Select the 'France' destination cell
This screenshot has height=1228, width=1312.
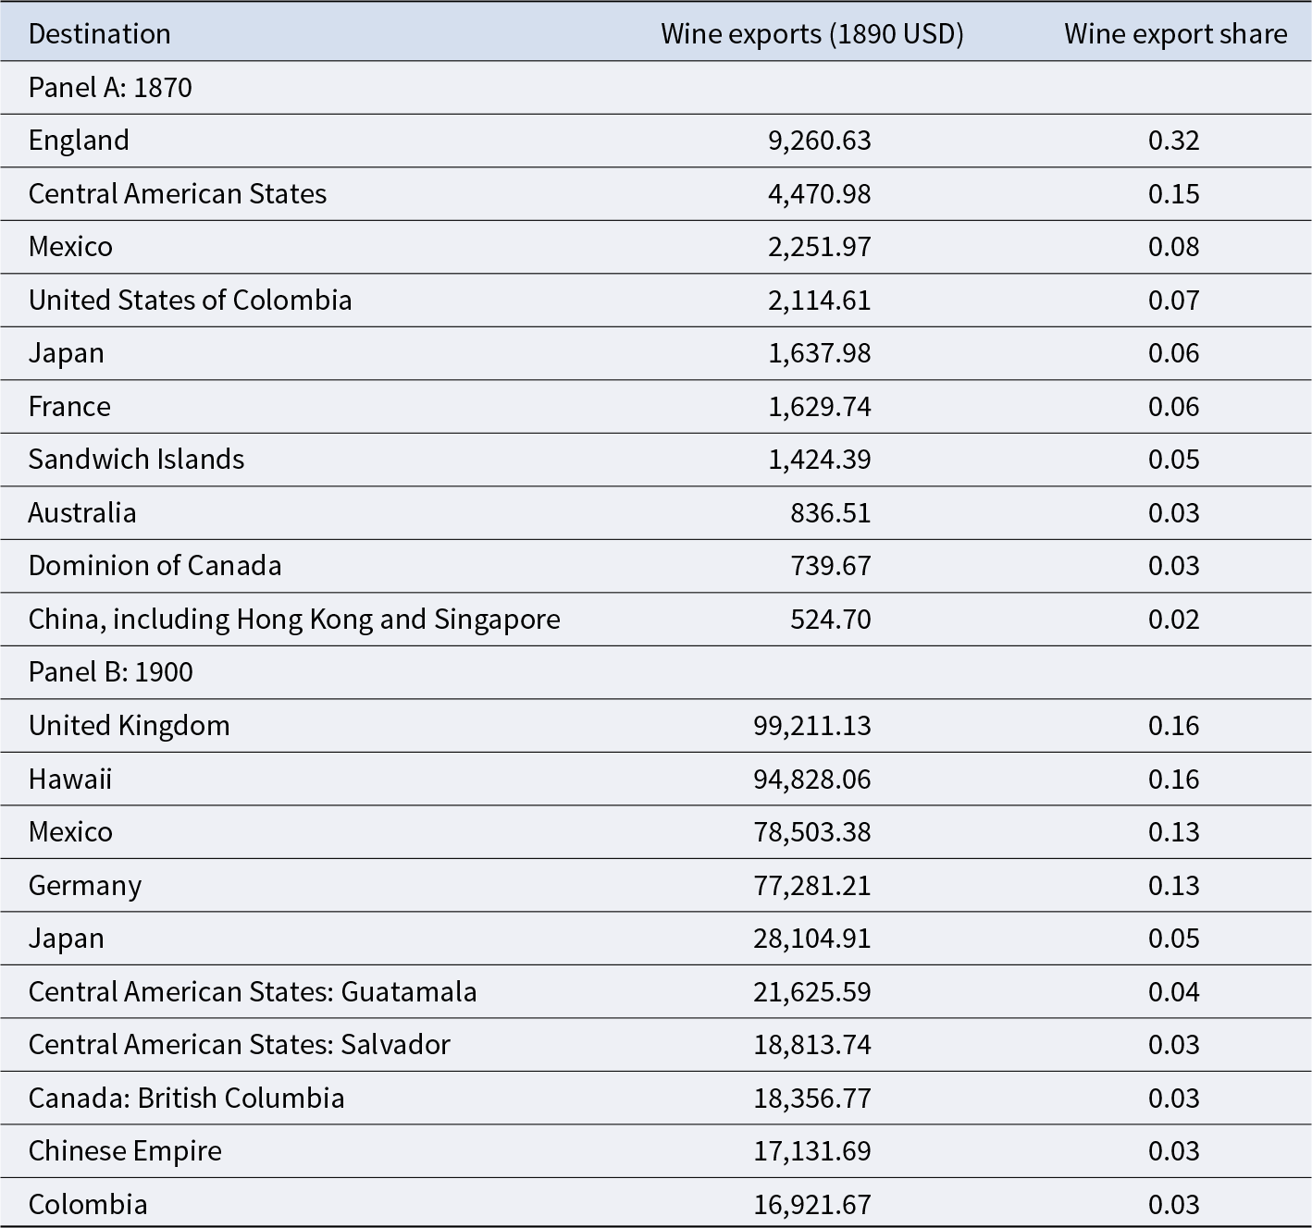coord(69,407)
